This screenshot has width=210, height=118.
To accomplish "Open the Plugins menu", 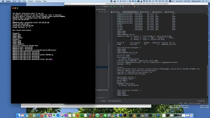I will pyautogui.click(x=31, y=1).
